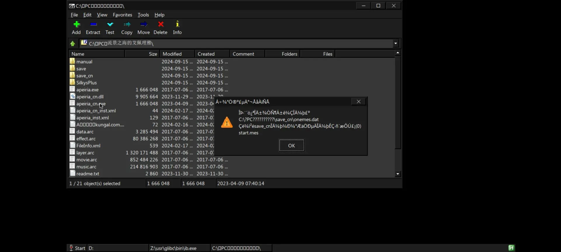The width and height of the screenshot is (561, 252).
Task: Open the Favorites menu
Action: (x=122, y=15)
